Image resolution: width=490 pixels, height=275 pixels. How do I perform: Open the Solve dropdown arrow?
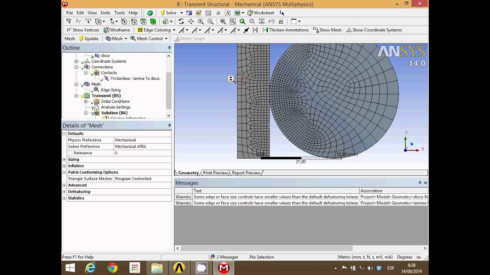click(x=181, y=13)
